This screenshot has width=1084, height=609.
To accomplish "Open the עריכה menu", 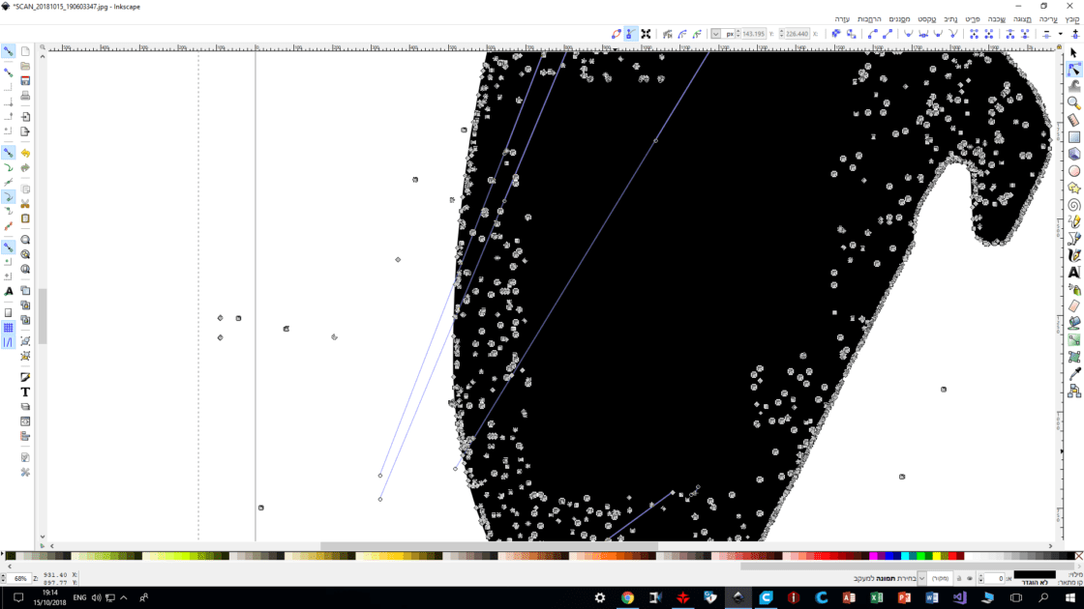I will (1048, 19).
